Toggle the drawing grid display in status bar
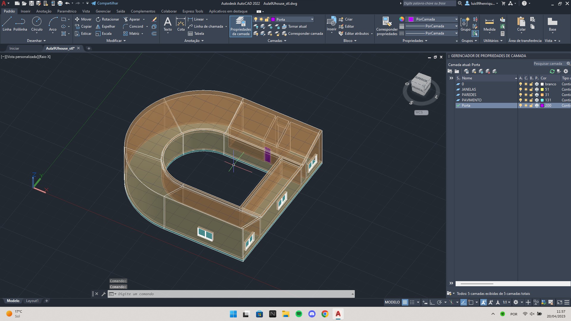 [405, 302]
